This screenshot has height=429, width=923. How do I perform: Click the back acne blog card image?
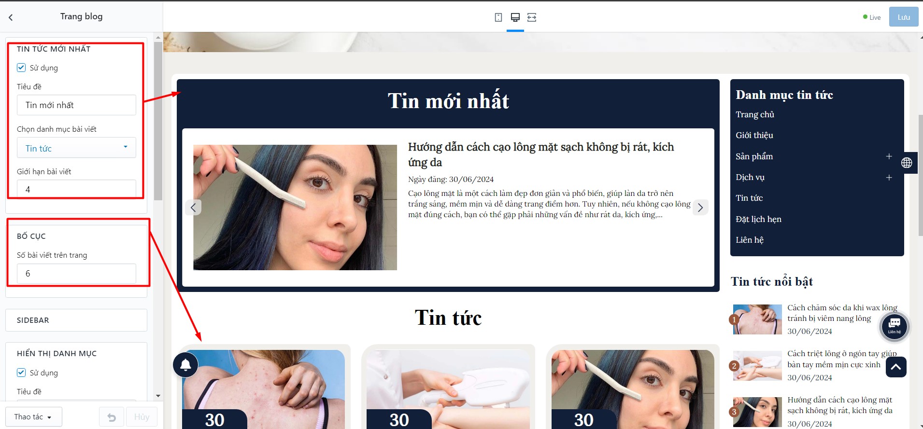[x=264, y=388]
